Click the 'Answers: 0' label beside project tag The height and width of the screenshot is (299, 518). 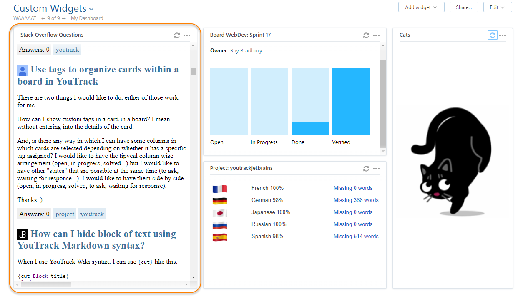[x=34, y=214]
